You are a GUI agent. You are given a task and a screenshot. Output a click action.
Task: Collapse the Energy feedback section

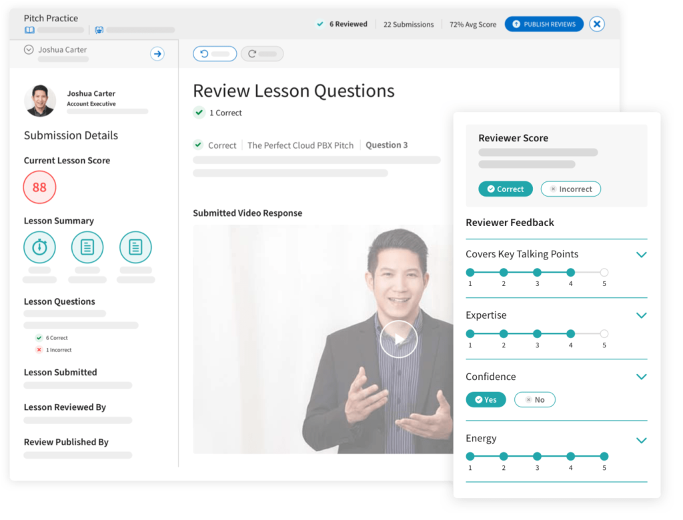641,440
